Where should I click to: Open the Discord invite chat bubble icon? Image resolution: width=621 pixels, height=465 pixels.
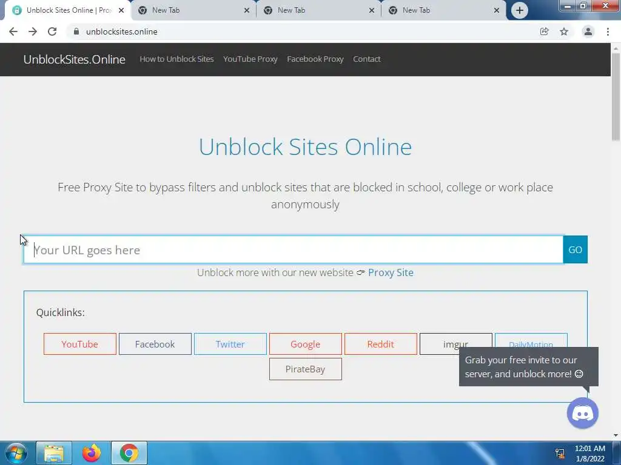coord(583,413)
